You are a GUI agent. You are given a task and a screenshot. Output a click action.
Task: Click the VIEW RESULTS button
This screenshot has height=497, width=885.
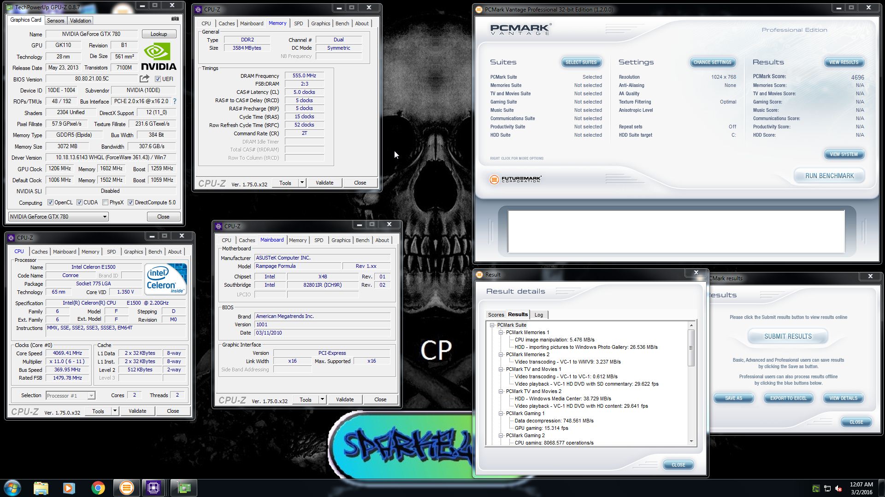point(844,62)
